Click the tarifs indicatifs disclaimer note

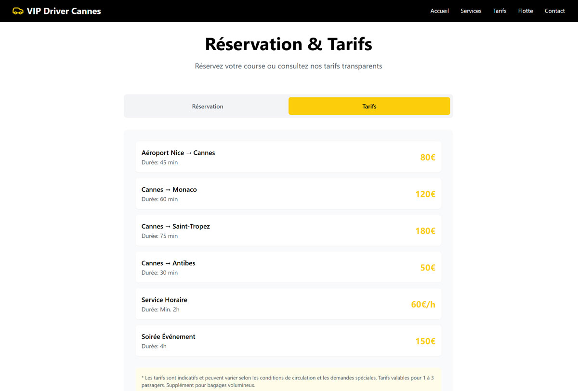[288, 381]
